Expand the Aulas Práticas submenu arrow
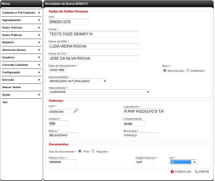The image size is (215, 181). [x=39, y=35]
